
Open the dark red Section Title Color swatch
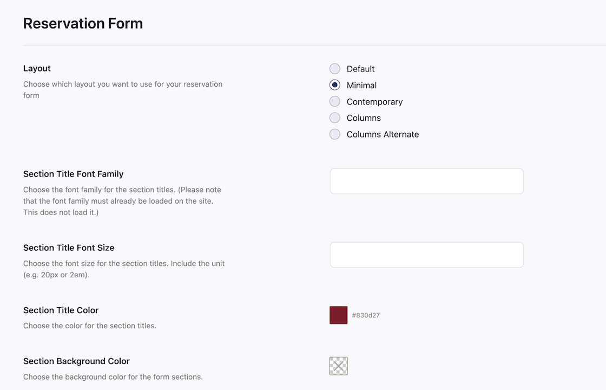tap(339, 315)
